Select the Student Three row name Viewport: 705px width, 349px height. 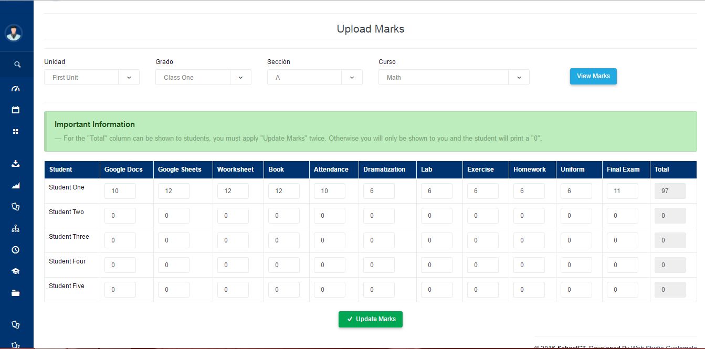click(x=69, y=237)
